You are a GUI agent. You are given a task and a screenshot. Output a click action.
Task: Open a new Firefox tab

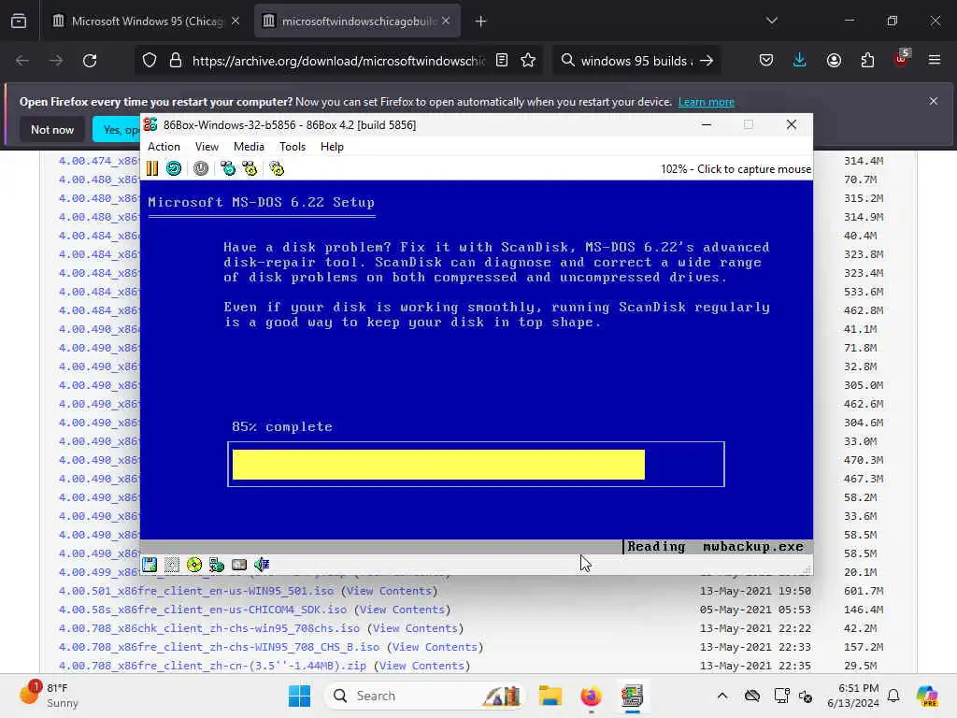[481, 22]
